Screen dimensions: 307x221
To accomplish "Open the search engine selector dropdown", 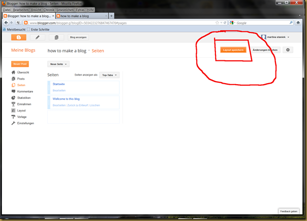I will pyautogui.click(x=233, y=23).
